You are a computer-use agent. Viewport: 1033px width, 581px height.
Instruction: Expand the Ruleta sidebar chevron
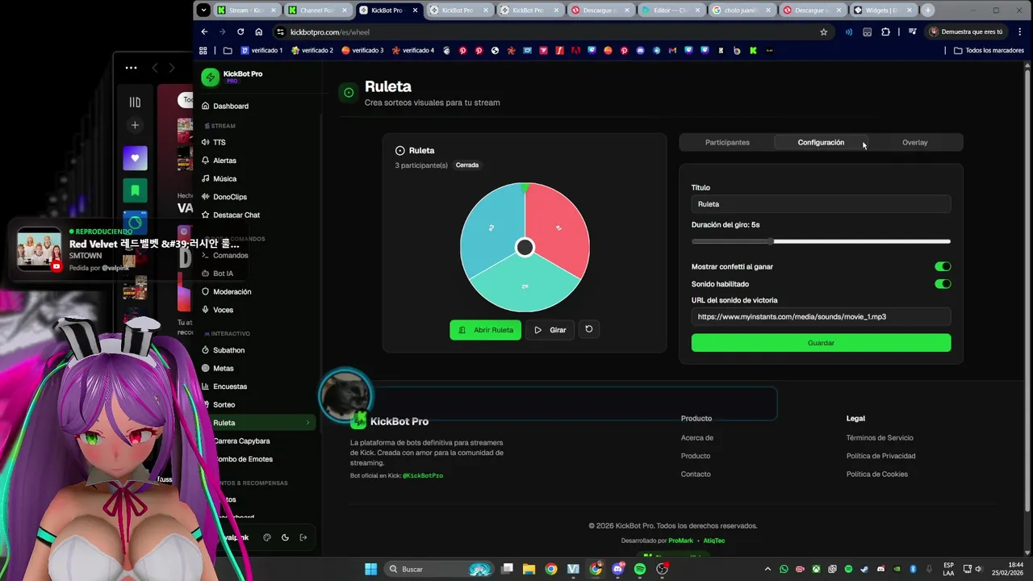tap(307, 423)
